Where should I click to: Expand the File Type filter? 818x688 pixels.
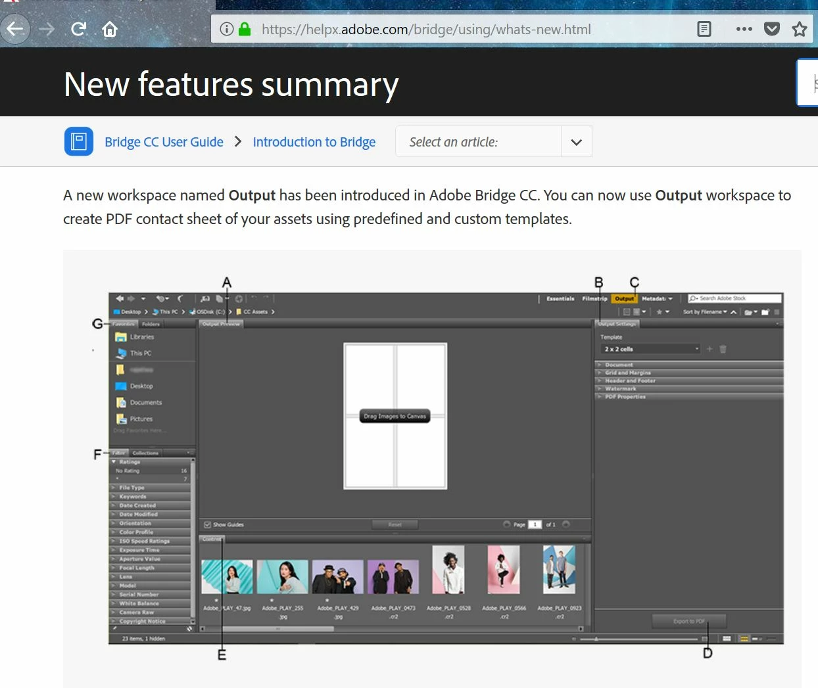[x=150, y=488]
